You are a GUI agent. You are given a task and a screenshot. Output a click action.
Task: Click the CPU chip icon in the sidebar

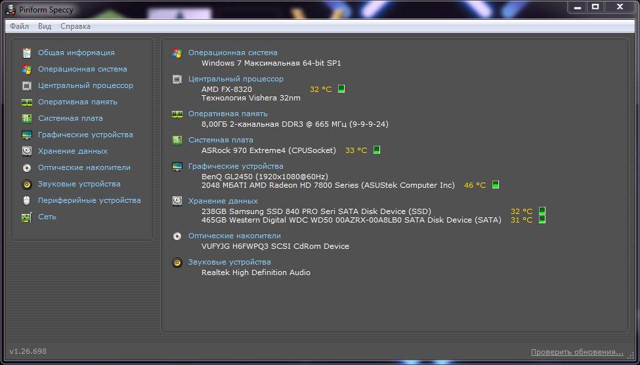(x=27, y=86)
